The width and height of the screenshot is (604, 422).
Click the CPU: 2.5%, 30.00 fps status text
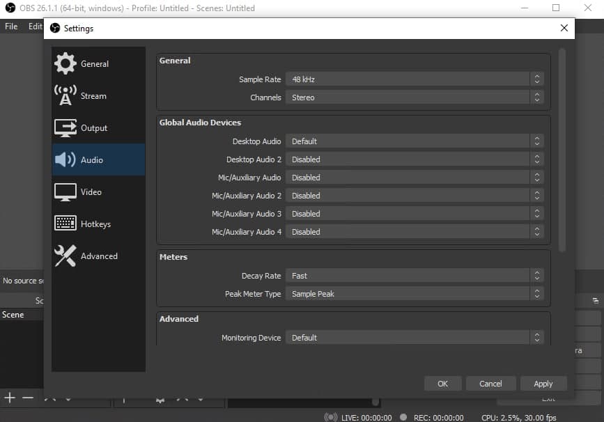tap(519, 418)
